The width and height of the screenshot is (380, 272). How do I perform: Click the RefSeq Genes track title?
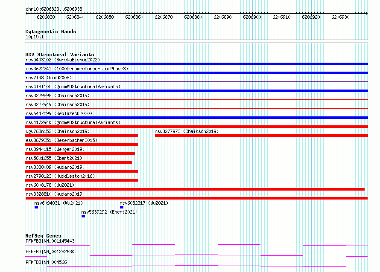coord(44,236)
